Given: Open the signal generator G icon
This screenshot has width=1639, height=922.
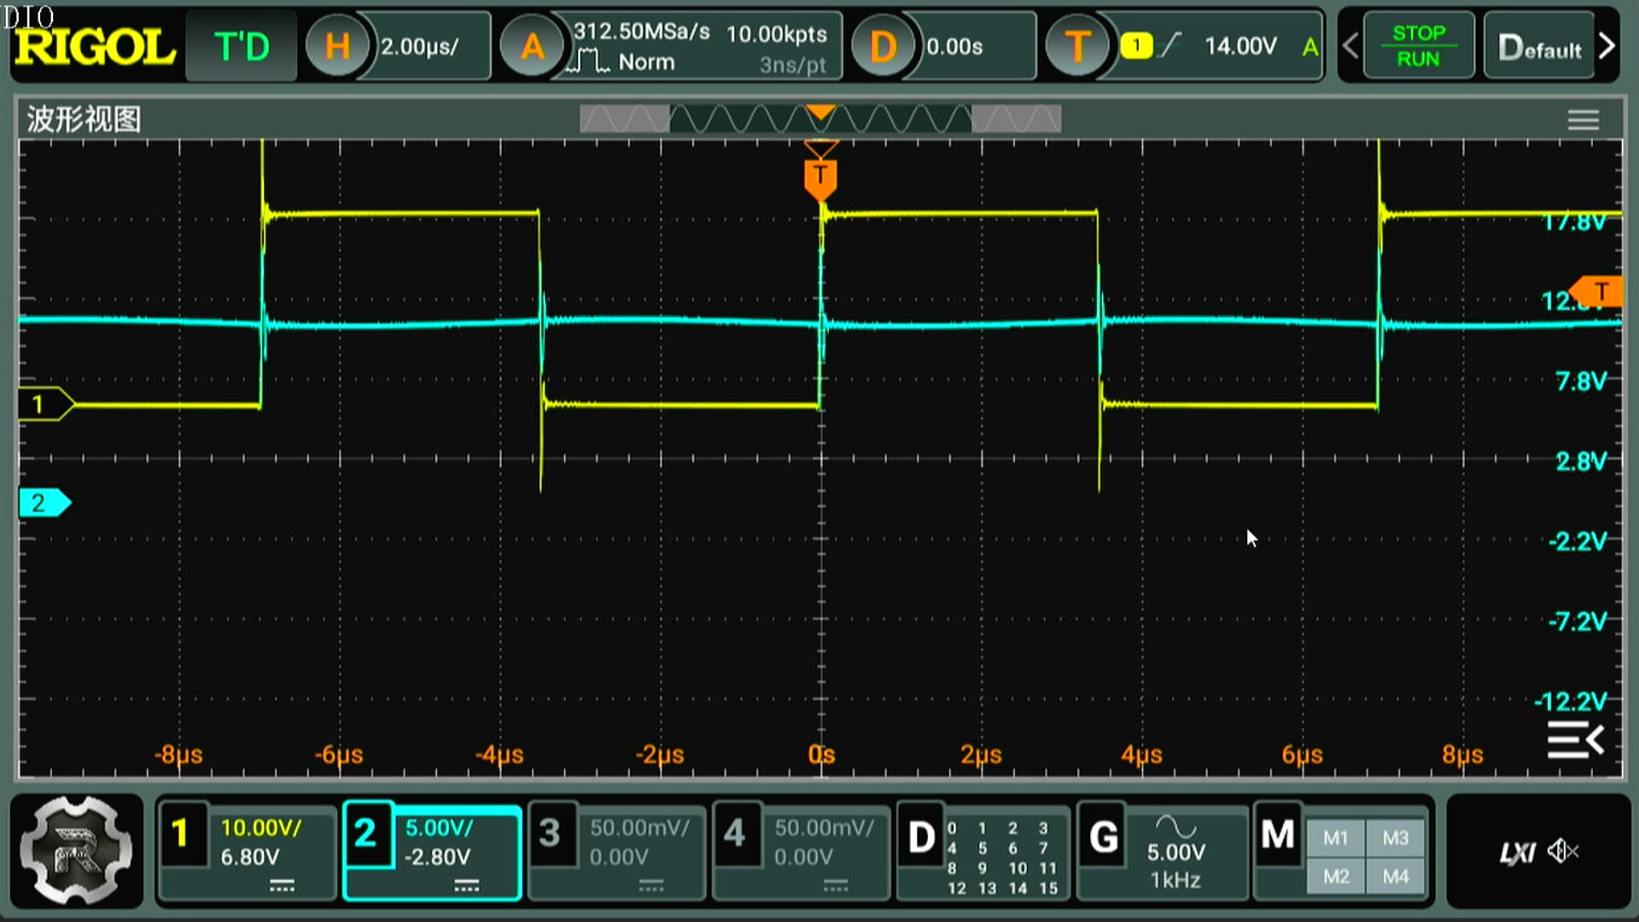Looking at the screenshot, I should tap(1103, 837).
